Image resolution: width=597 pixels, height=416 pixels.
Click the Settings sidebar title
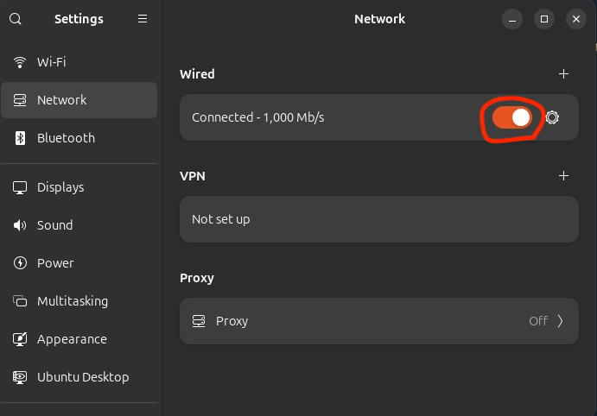79,19
